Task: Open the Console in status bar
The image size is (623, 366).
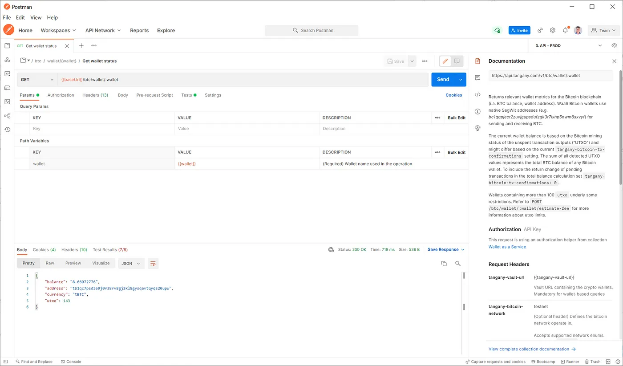Action: [x=71, y=362]
